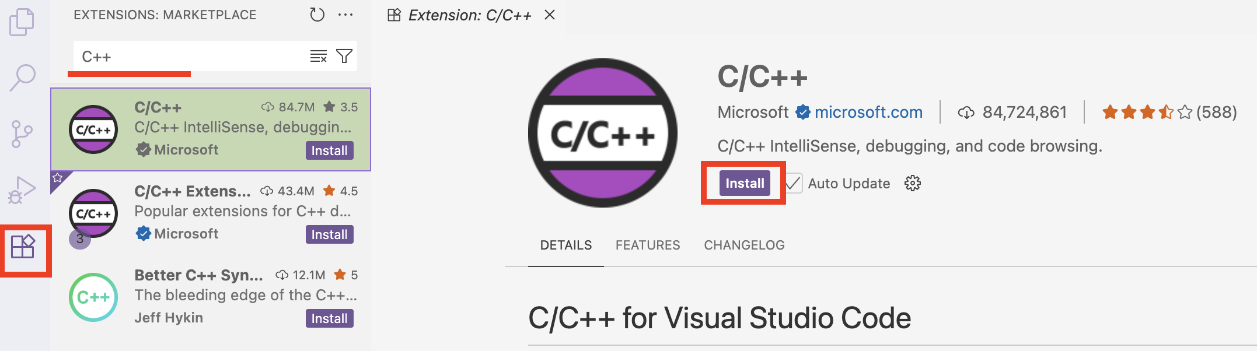1257x351 pixels.
Task: Open the marketplace more actions ellipsis
Action: tap(345, 15)
